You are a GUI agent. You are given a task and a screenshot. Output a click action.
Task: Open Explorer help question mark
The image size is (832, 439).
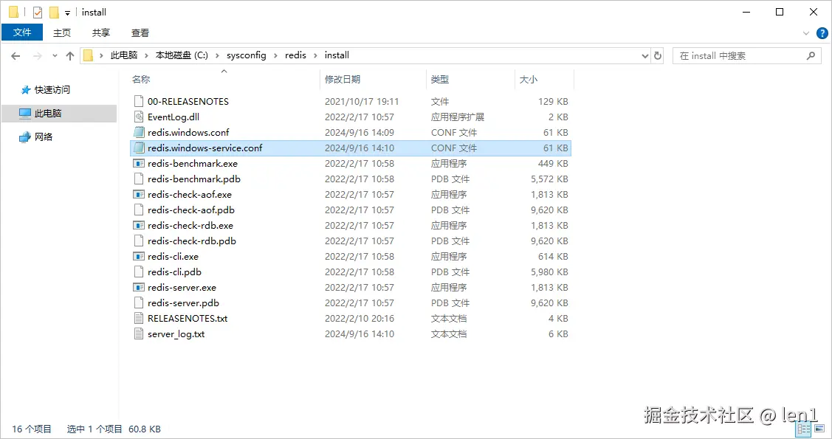tap(822, 33)
